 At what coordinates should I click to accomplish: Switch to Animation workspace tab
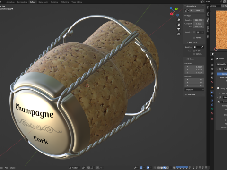point(10,2)
